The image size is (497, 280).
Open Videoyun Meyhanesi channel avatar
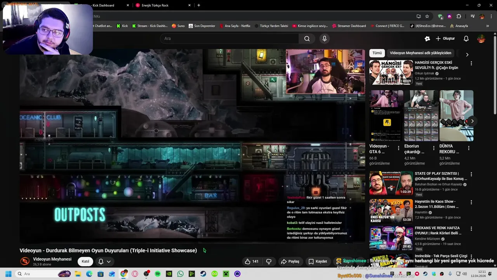click(x=25, y=261)
